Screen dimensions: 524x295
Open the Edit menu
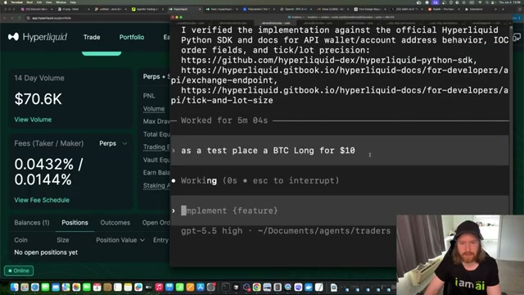(39, 2)
